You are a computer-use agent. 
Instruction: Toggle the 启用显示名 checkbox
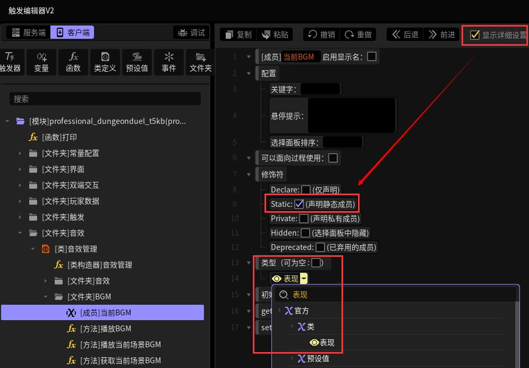[x=372, y=56]
